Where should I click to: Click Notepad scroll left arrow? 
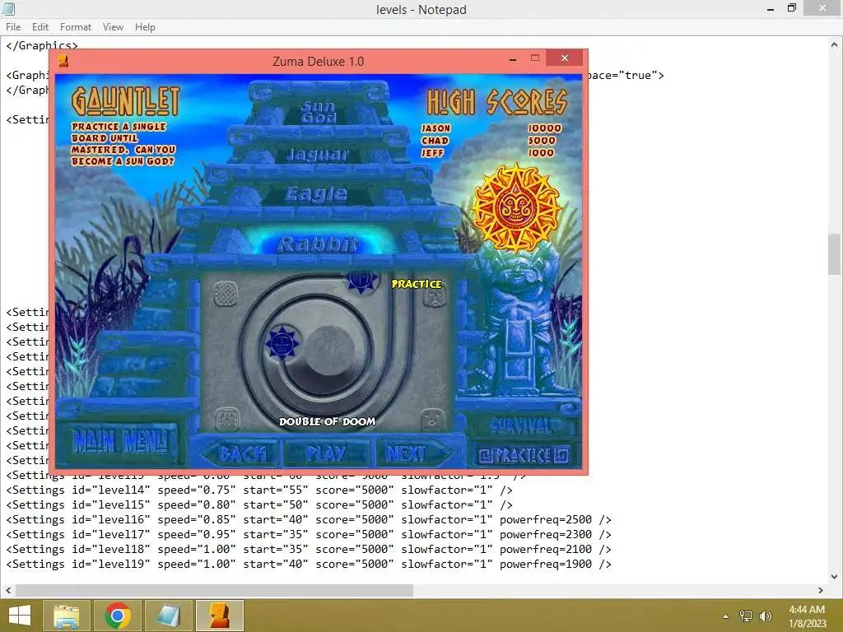pyautogui.click(x=8, y=590)
